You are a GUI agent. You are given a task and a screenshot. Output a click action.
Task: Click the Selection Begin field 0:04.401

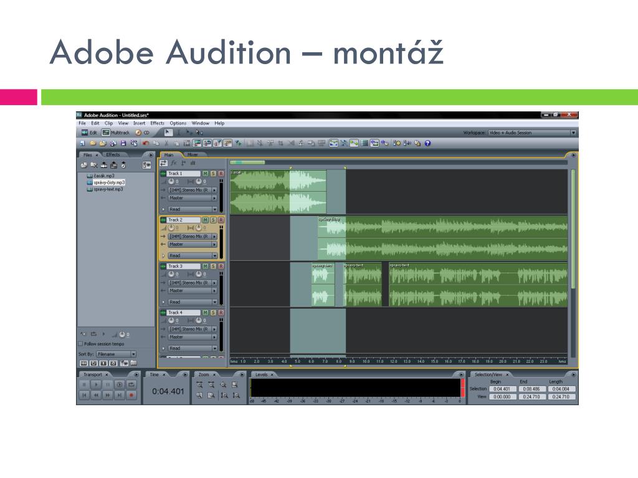pos(502,389)
